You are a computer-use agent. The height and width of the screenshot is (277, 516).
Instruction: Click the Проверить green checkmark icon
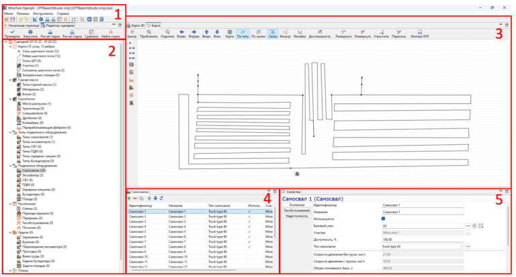(12, 32)
